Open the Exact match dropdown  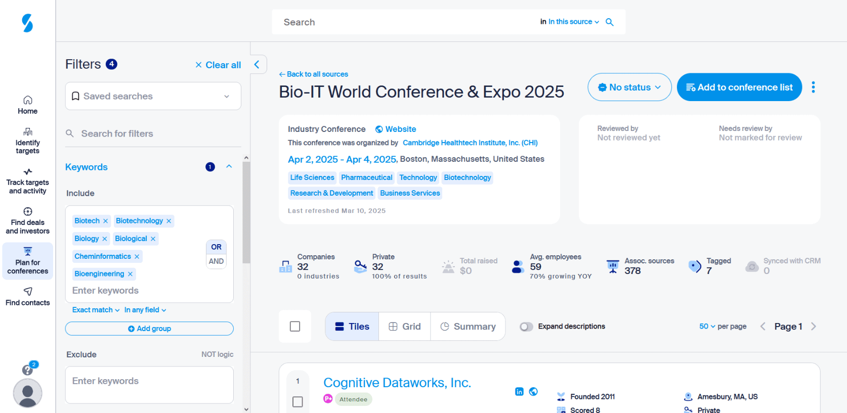click(x=96, y=310)
